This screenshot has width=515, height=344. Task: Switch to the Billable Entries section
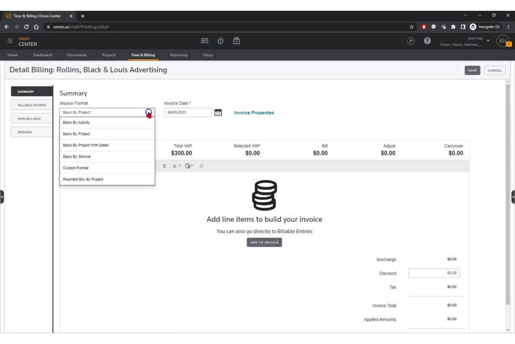[x=32, y=105]
